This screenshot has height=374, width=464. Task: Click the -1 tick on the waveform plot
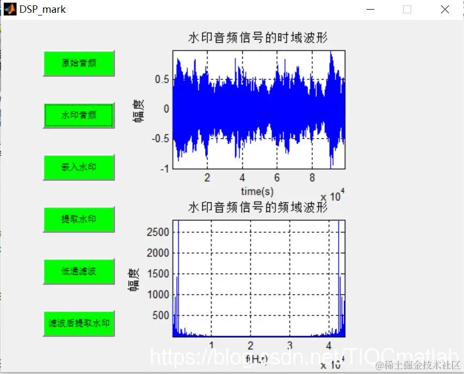(x=164, y=169)
